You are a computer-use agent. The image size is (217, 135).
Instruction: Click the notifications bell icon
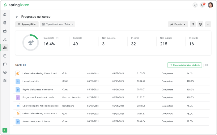coord(202,5)
